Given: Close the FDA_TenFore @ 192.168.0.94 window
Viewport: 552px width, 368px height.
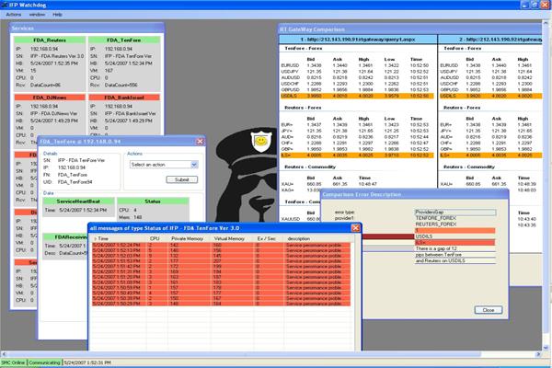Looking at the screenshot, I should (x=200, y=141).
